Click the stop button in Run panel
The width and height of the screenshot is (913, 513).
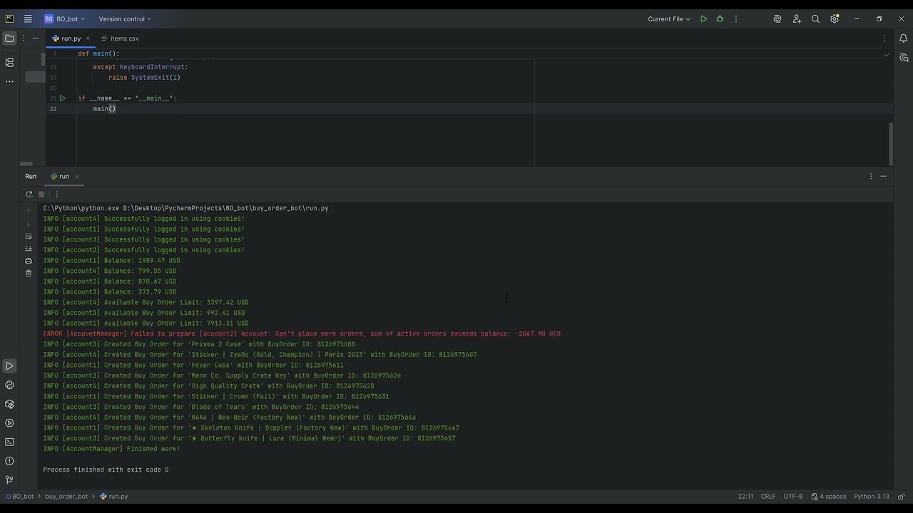click(x=41, y=195)
